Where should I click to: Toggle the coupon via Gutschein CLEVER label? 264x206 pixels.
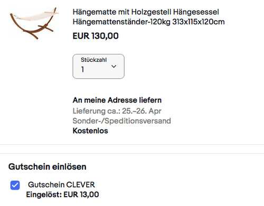(61, 185)
